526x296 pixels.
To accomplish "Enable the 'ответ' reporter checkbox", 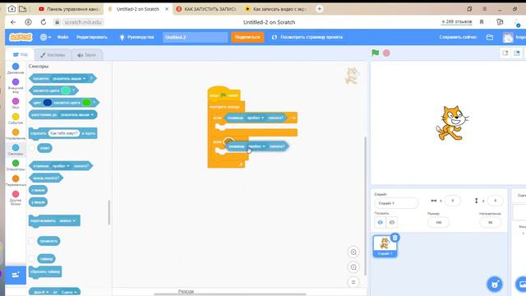I will coord(31,148).
